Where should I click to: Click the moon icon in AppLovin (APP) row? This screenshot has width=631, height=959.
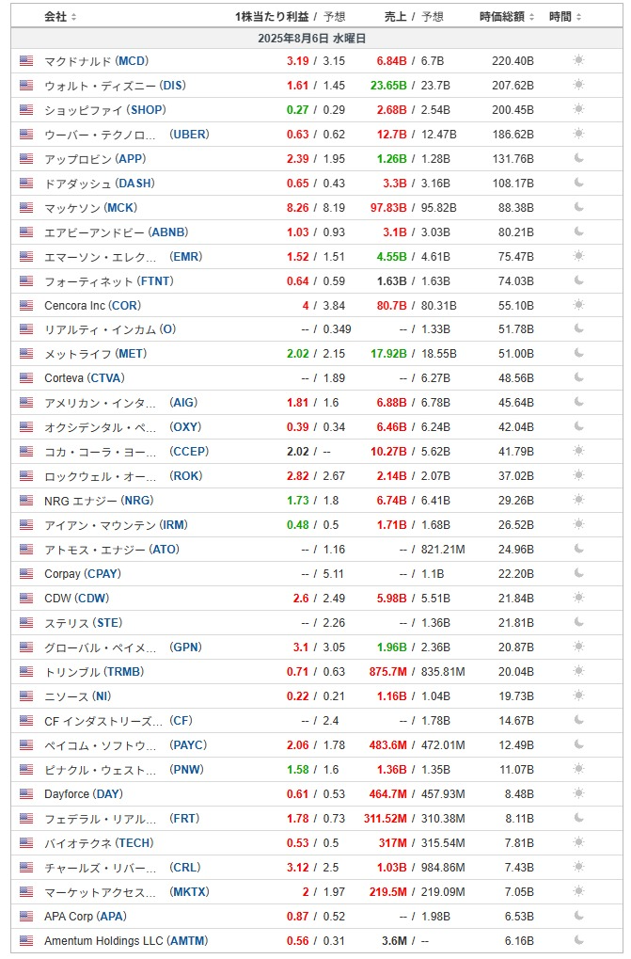[578, 158]
